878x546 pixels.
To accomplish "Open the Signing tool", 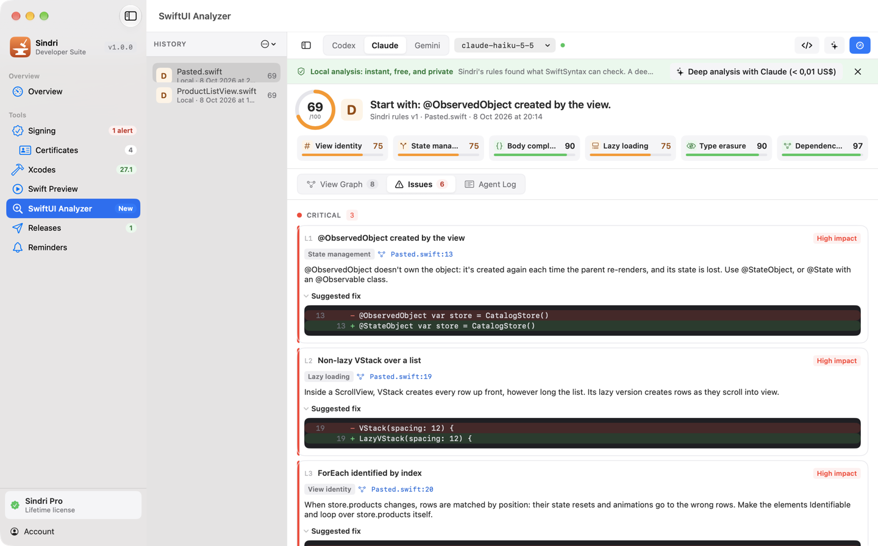I will 73,130.
